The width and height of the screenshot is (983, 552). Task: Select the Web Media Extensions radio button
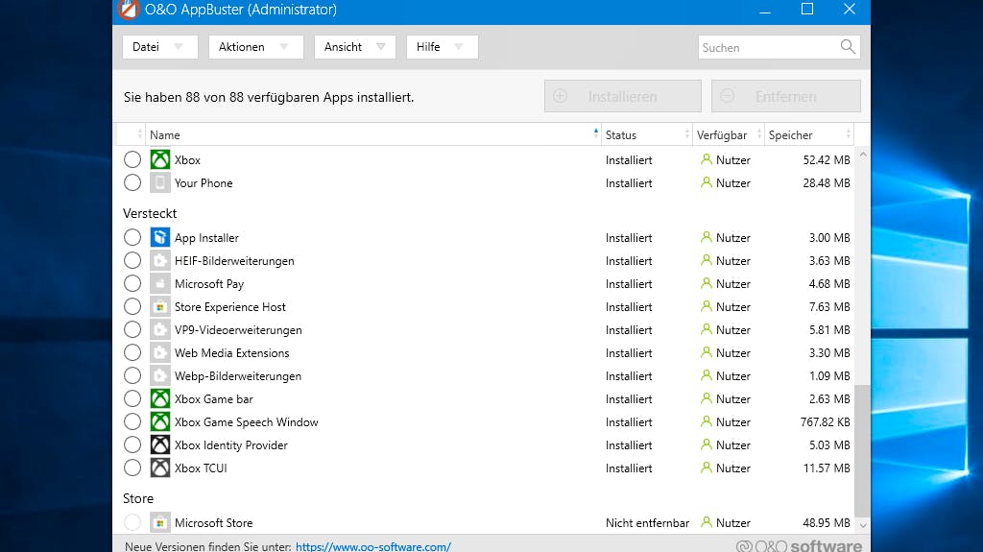tap(132, 352)
